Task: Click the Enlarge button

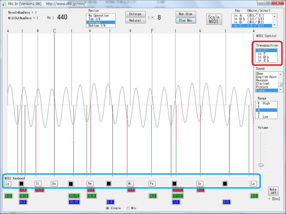Action: pyautogui.click(x=135, y=14)
